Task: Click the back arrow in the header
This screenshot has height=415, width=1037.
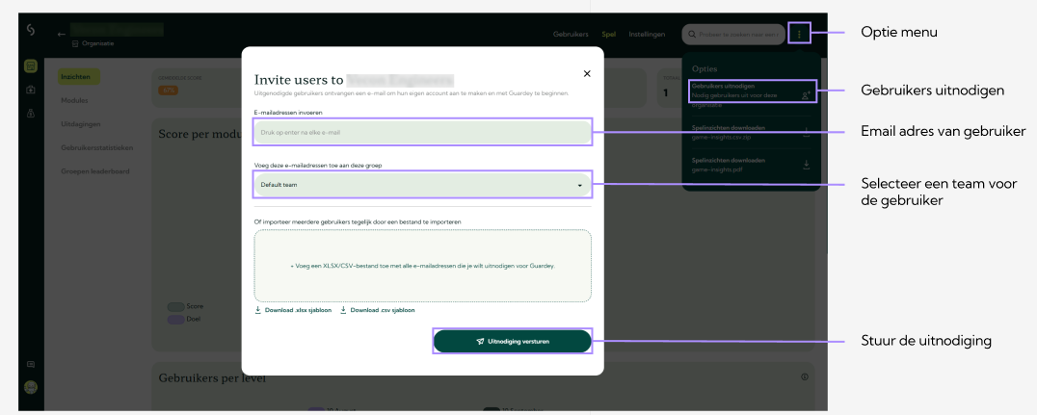Action: (x=62, y=35)
